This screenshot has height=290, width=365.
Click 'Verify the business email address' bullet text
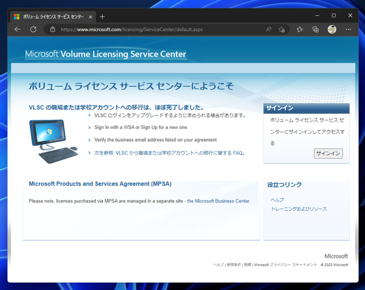(156, 140)
